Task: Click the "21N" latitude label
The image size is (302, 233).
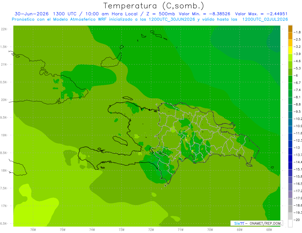Action: [x=4, y=65]
